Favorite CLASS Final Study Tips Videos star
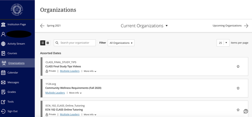The image size is (252, 117). pyautogui.click(x=238, y=67)
